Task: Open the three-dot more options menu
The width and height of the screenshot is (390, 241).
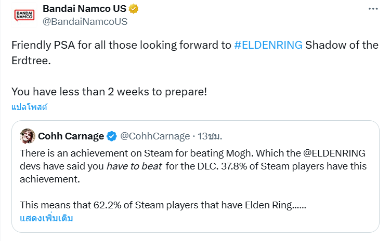Action: [372, 9]
